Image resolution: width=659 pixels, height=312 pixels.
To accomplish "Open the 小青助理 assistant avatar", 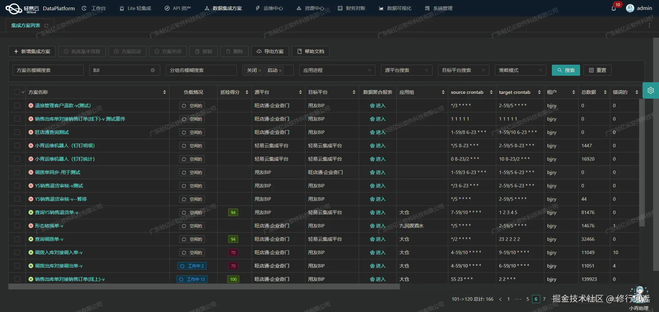I will click(x=639, y=295).
